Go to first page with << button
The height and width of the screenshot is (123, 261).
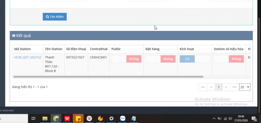[203, 87]
